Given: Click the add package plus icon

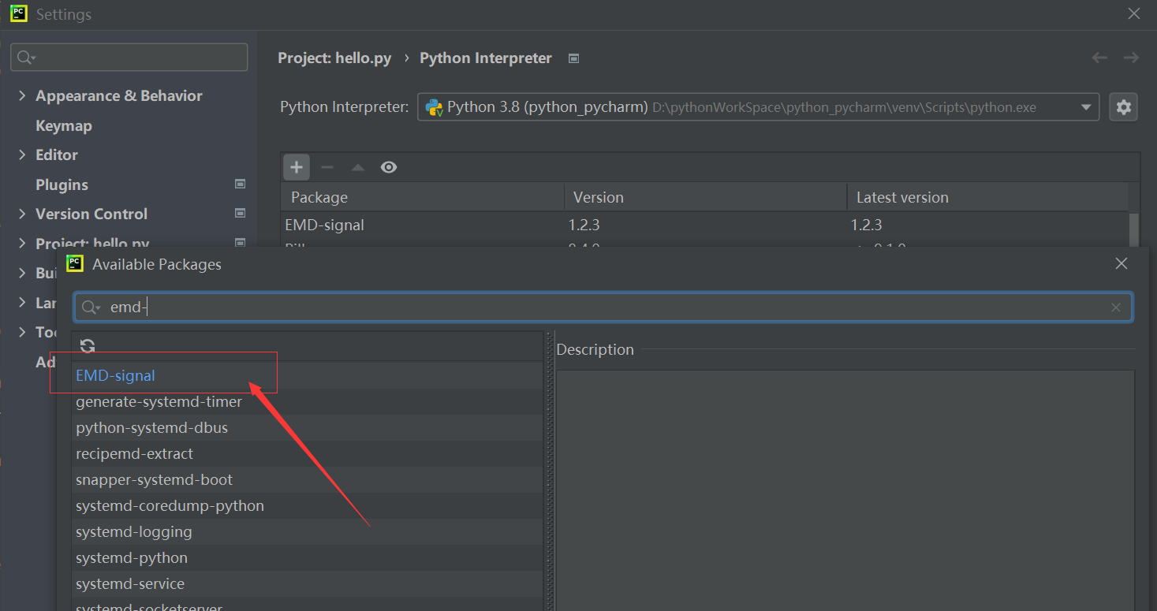Looking at the screenshot, I should (297, 167).
